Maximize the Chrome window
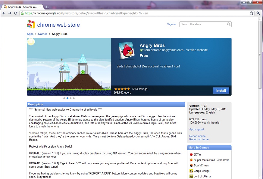 click(x=250, y=2)
